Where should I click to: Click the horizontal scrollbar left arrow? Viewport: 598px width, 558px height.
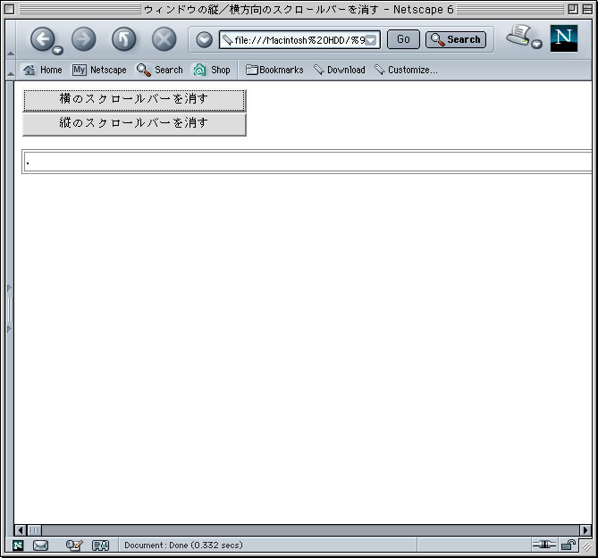pos(21,530)
